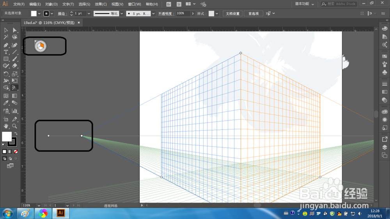Open the graphic style dropdown
390x219 pixels.
217,14
